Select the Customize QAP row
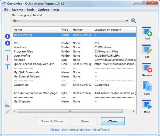Screen dimensions: 160x136 [74, 85]
